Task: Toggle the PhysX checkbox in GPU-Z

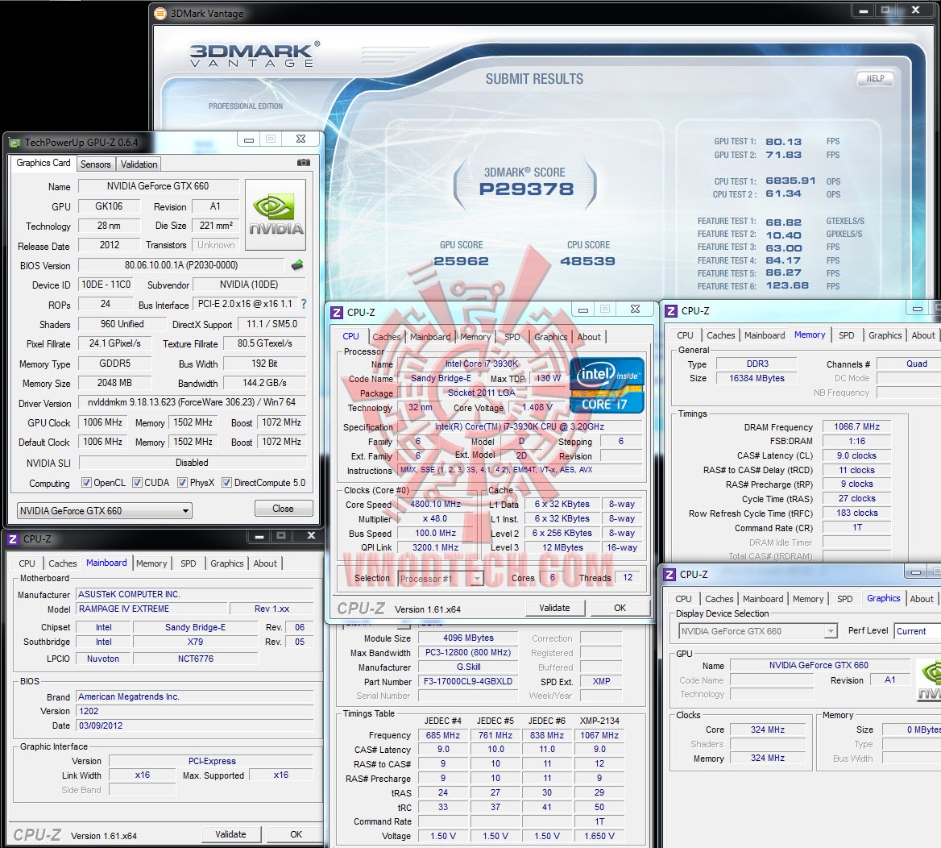Action: 182,483
